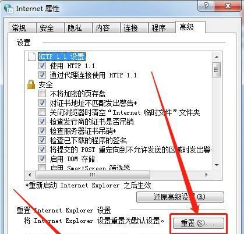Click the question mark help button
This screenshot has height=234, width=244.
pos(206,6)
